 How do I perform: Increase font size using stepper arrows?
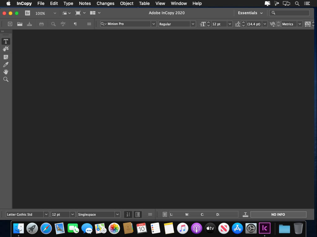pos(208,23)
